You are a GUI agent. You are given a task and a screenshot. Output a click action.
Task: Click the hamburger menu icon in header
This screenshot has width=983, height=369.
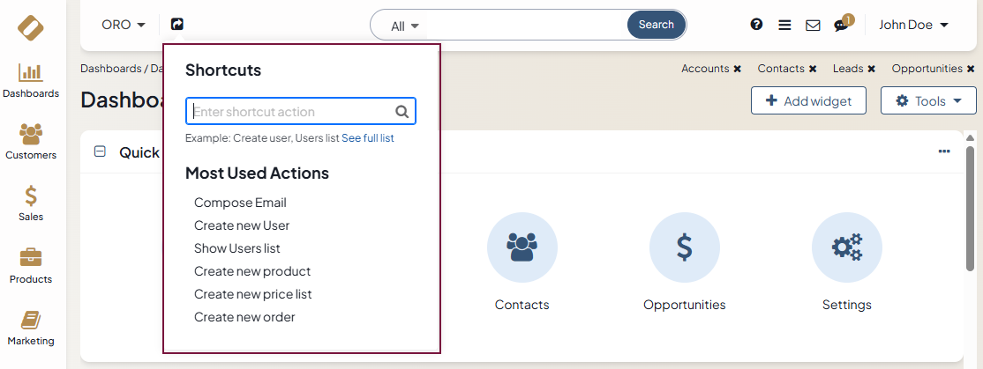[784, 25]
